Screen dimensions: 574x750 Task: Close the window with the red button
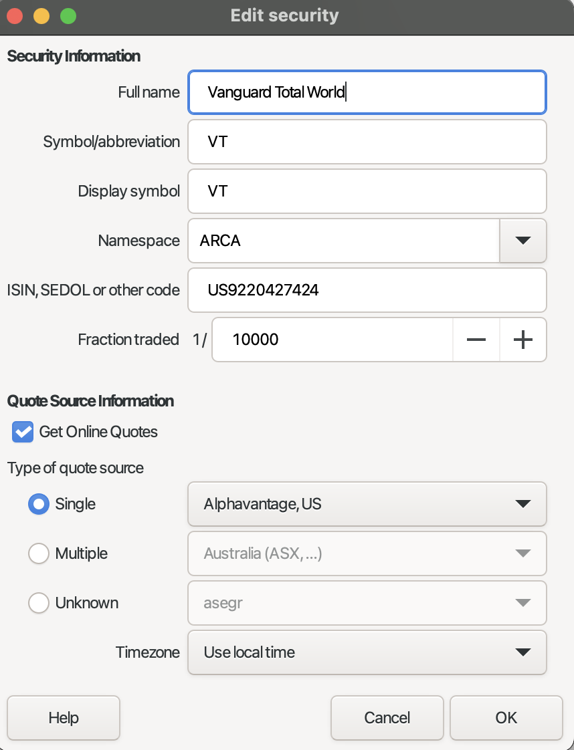15,16
